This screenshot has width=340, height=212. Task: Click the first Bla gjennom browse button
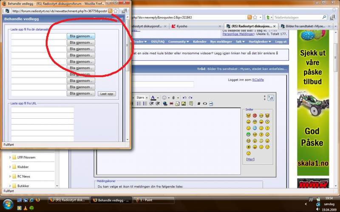81,36
